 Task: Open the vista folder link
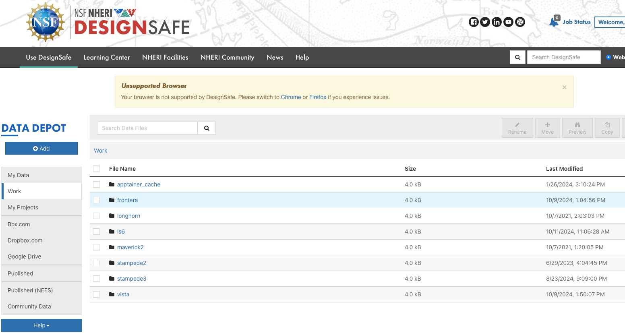pos(123,294)
